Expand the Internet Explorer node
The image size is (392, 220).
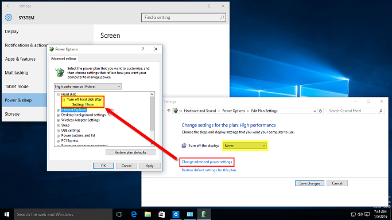[58, 110]
